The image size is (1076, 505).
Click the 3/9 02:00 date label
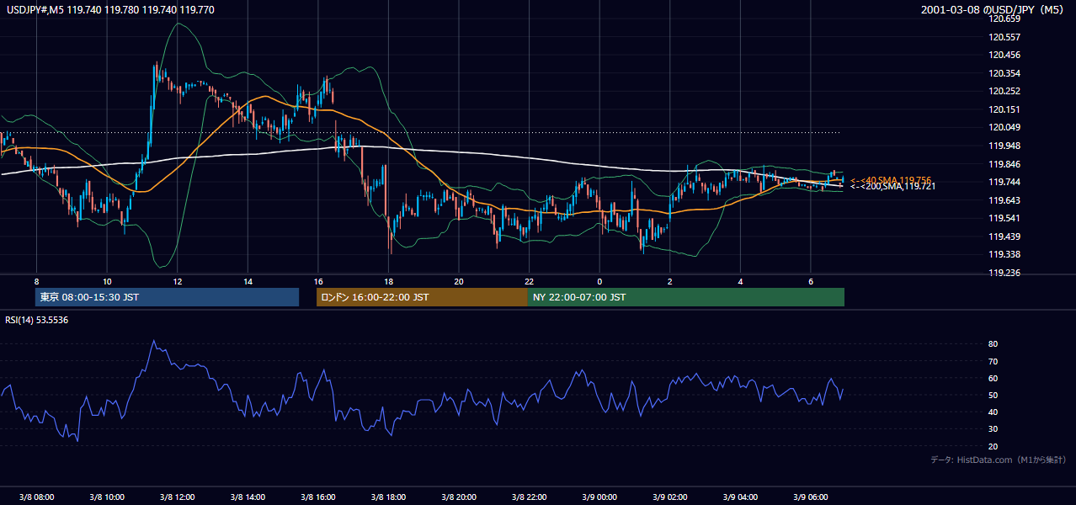(670, 497)
